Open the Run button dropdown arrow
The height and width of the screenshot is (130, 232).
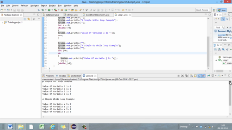click(52, 10)
